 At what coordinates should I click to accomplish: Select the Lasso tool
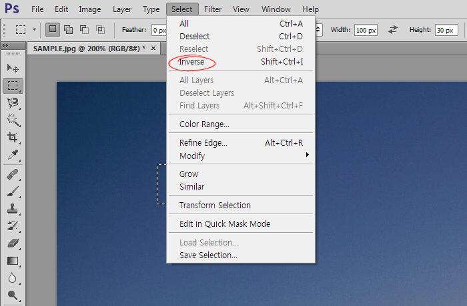[13, 103]
